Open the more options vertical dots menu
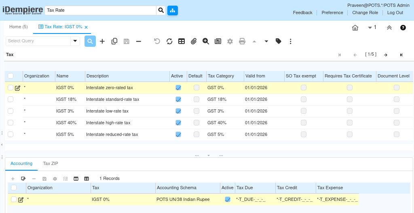 [290, 41]
